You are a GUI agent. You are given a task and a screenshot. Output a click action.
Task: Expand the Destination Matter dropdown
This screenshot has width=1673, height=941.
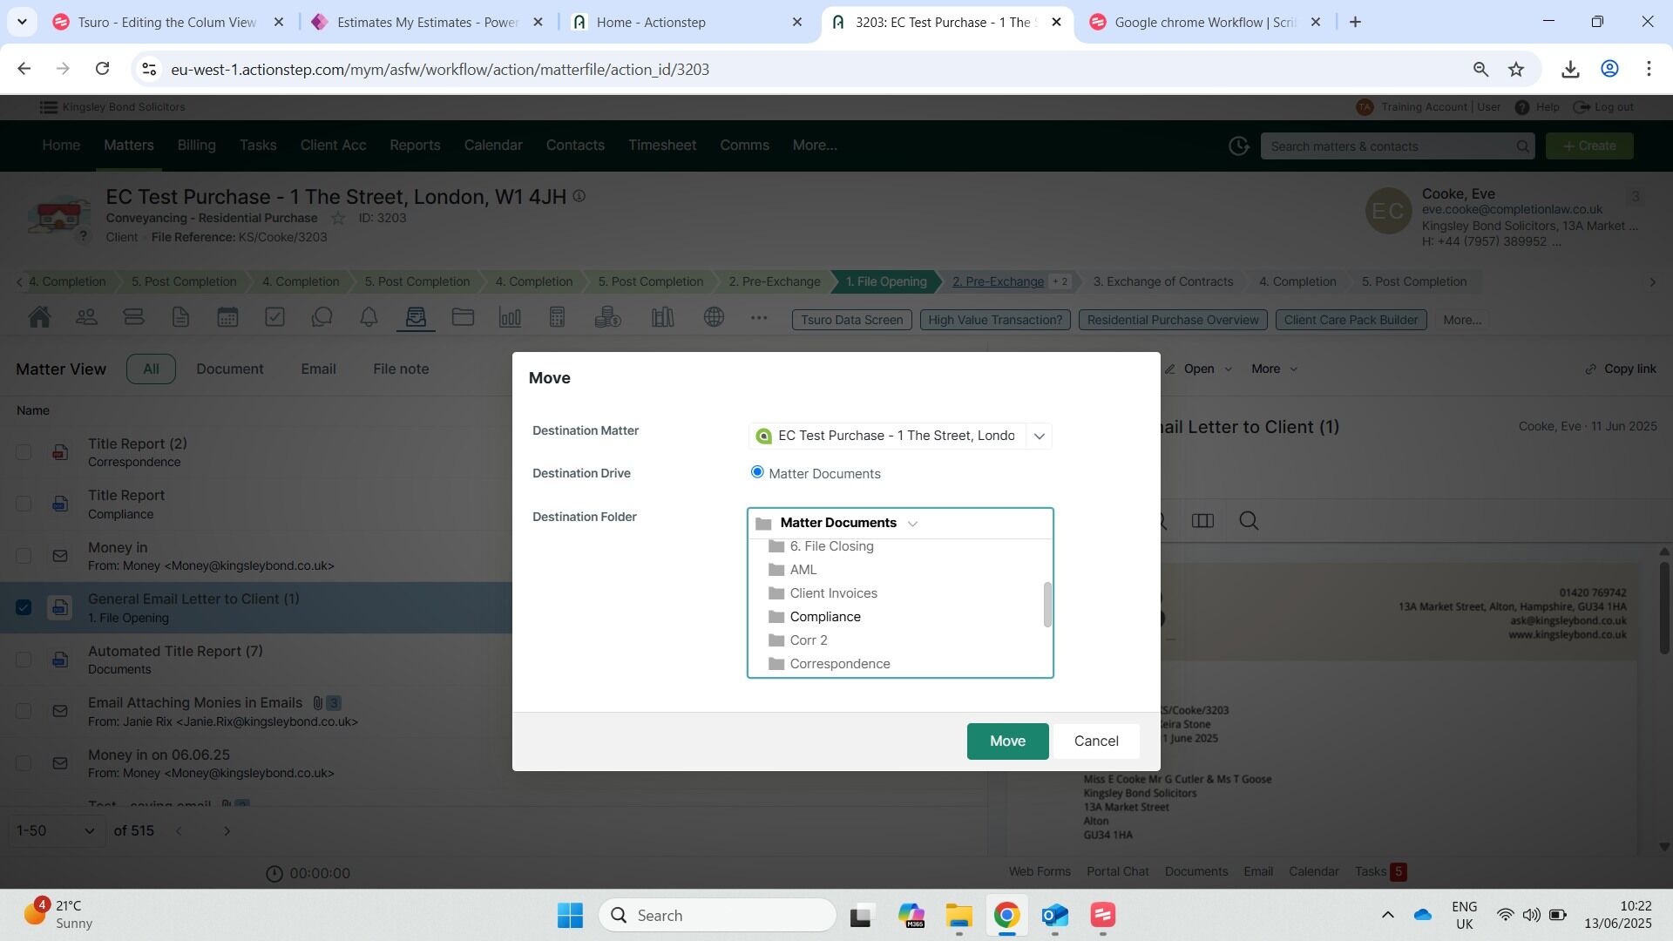pyautogui.click(x=1039, y=436)
